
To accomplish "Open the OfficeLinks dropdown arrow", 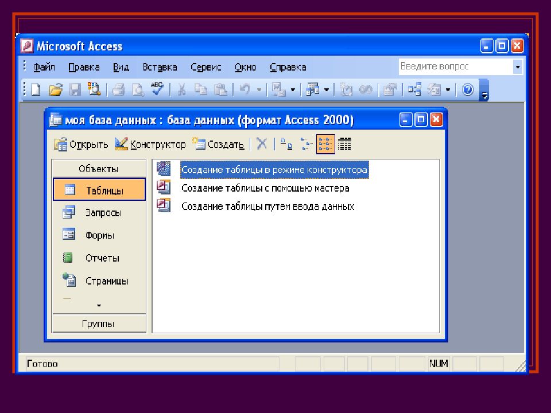I will pyautogui.click(x=292, y=89).
